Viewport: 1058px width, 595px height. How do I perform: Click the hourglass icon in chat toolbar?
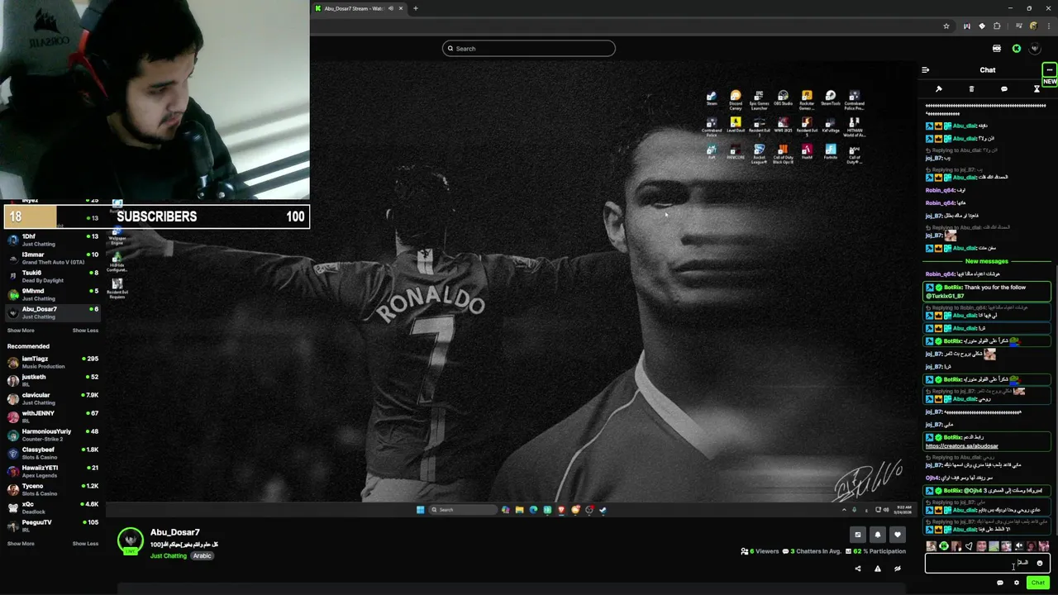click(x=1037, y=89)
